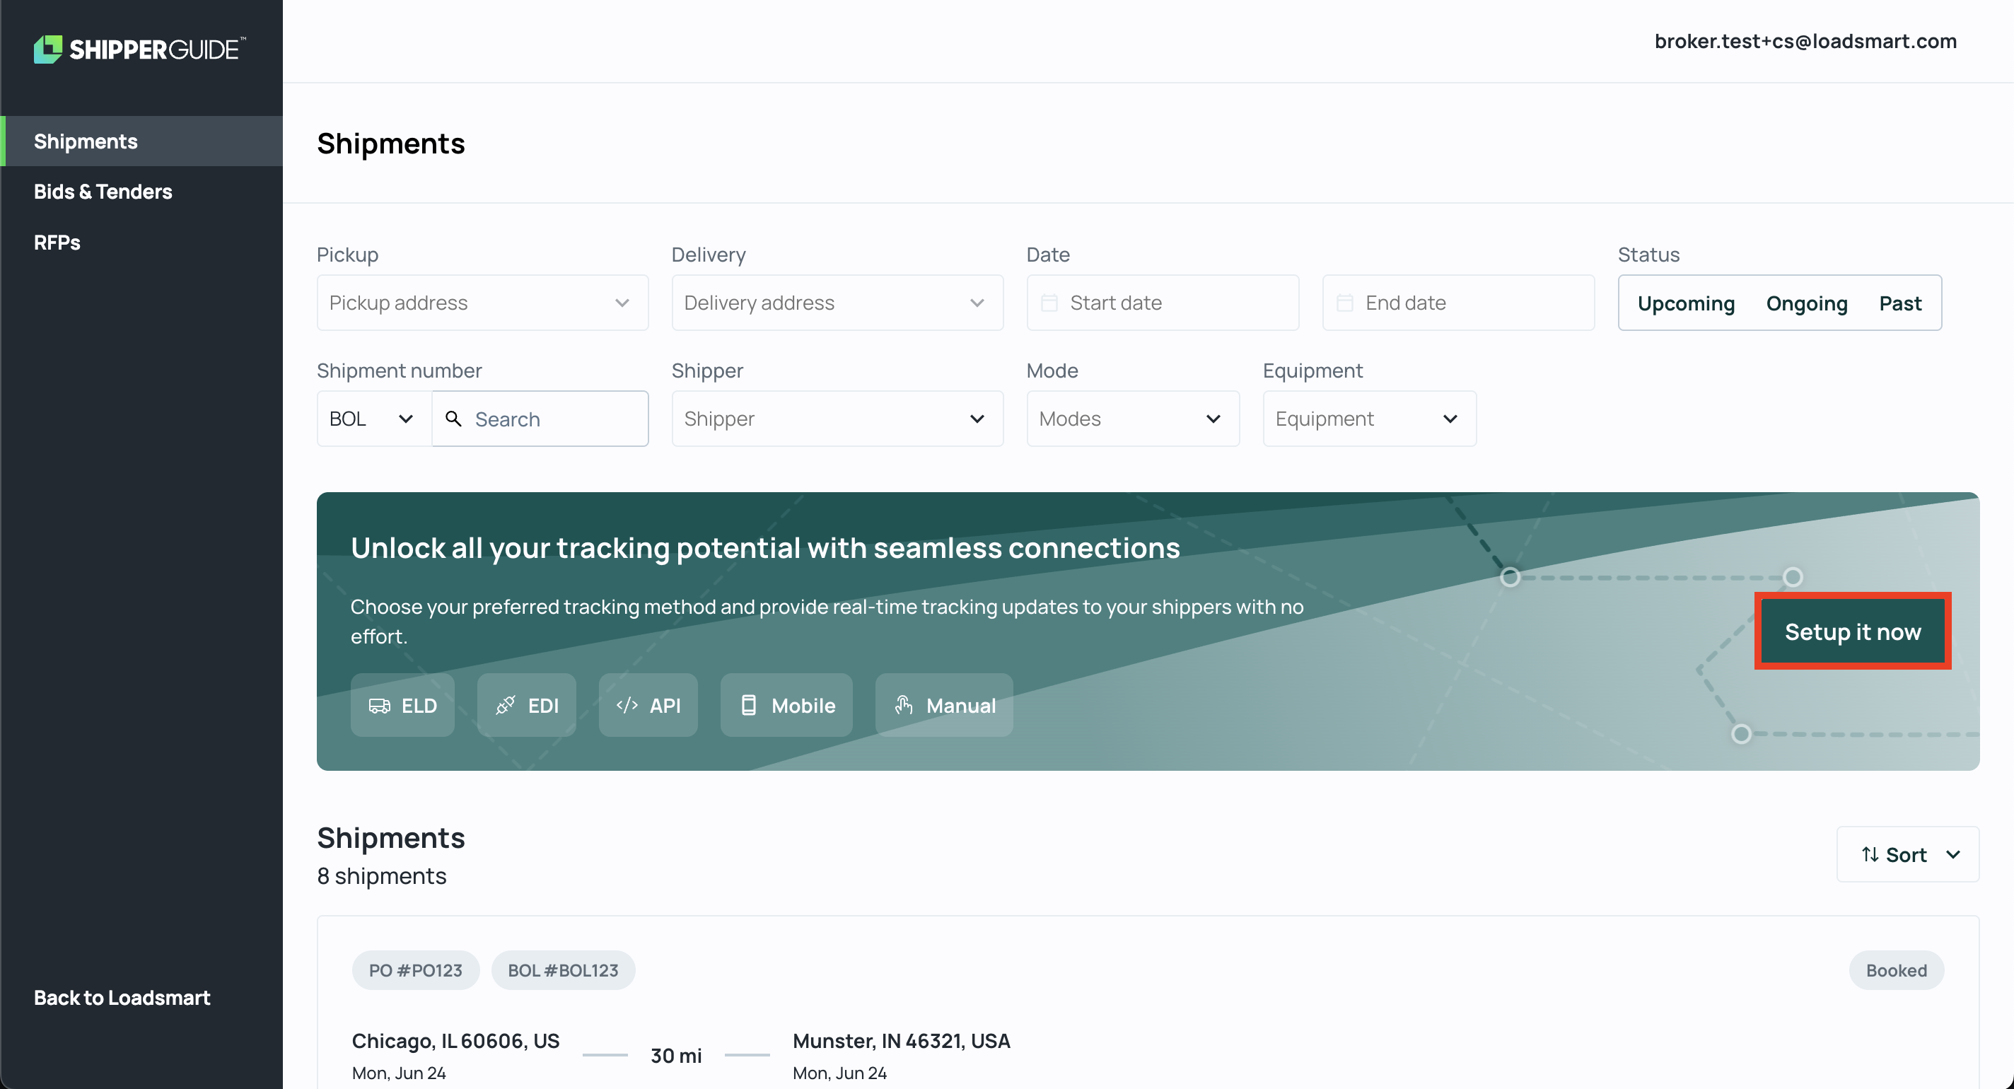Pick the Manual tracking method icon
Image resolution: width=2014 pixels, height=1089 pixels.
click(904, 704)
